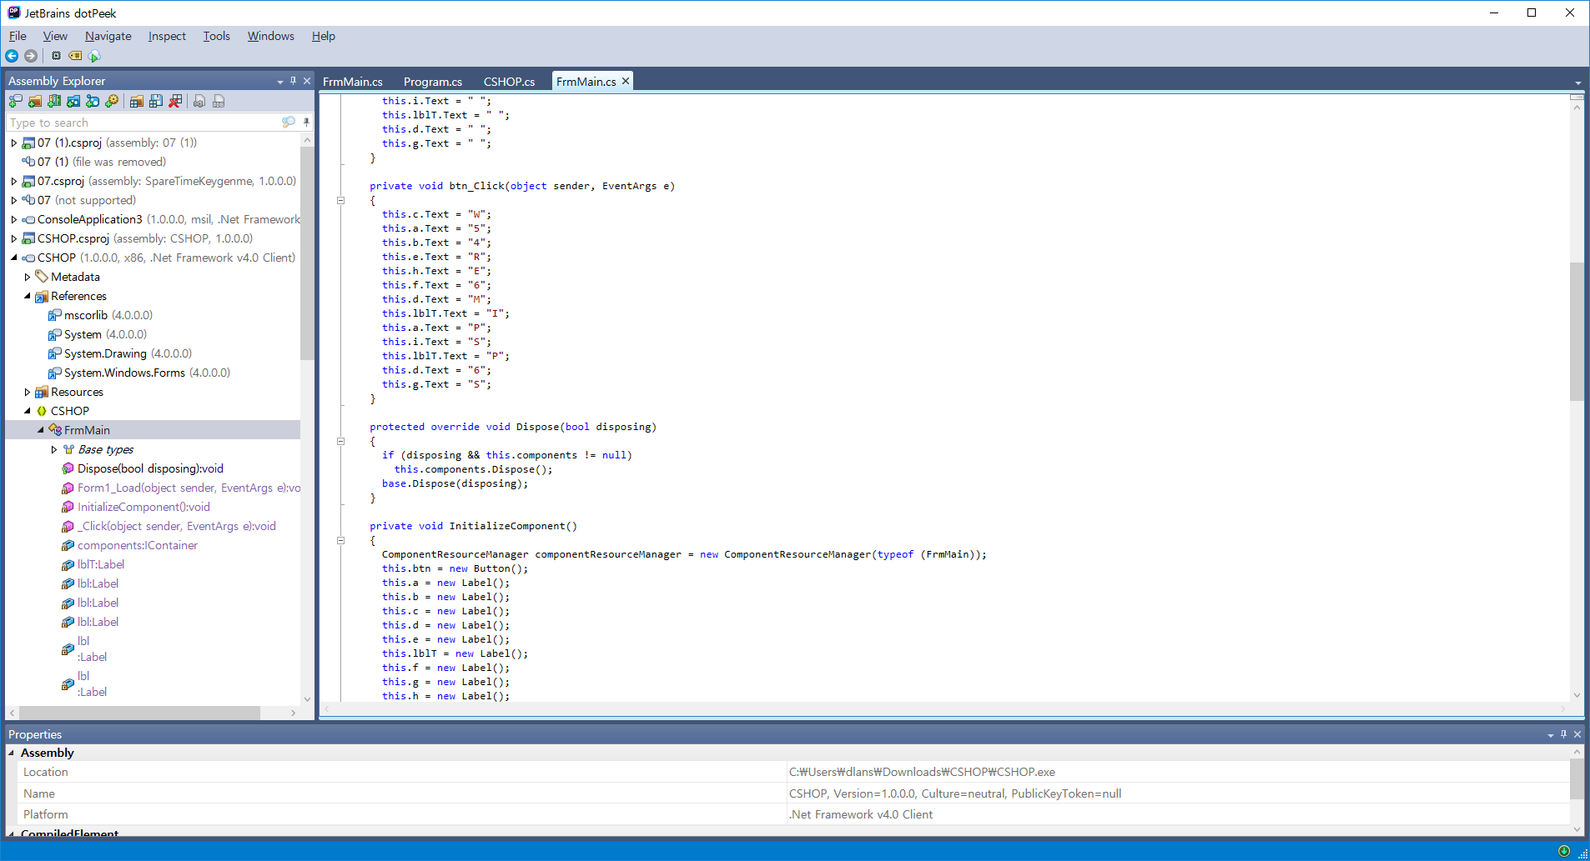This screenshot has height=861, width=1590.
Task: Click the chip-shaped toolbar icon
Action: pyautogui.click(x=56, y=56)
